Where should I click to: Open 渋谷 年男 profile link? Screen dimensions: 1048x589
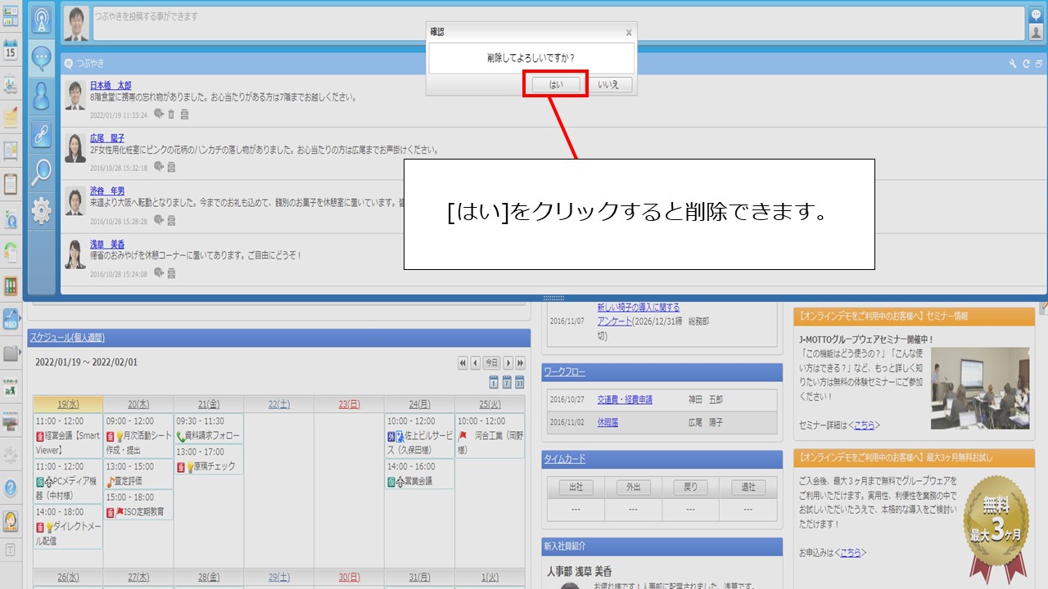coord(107,191)
